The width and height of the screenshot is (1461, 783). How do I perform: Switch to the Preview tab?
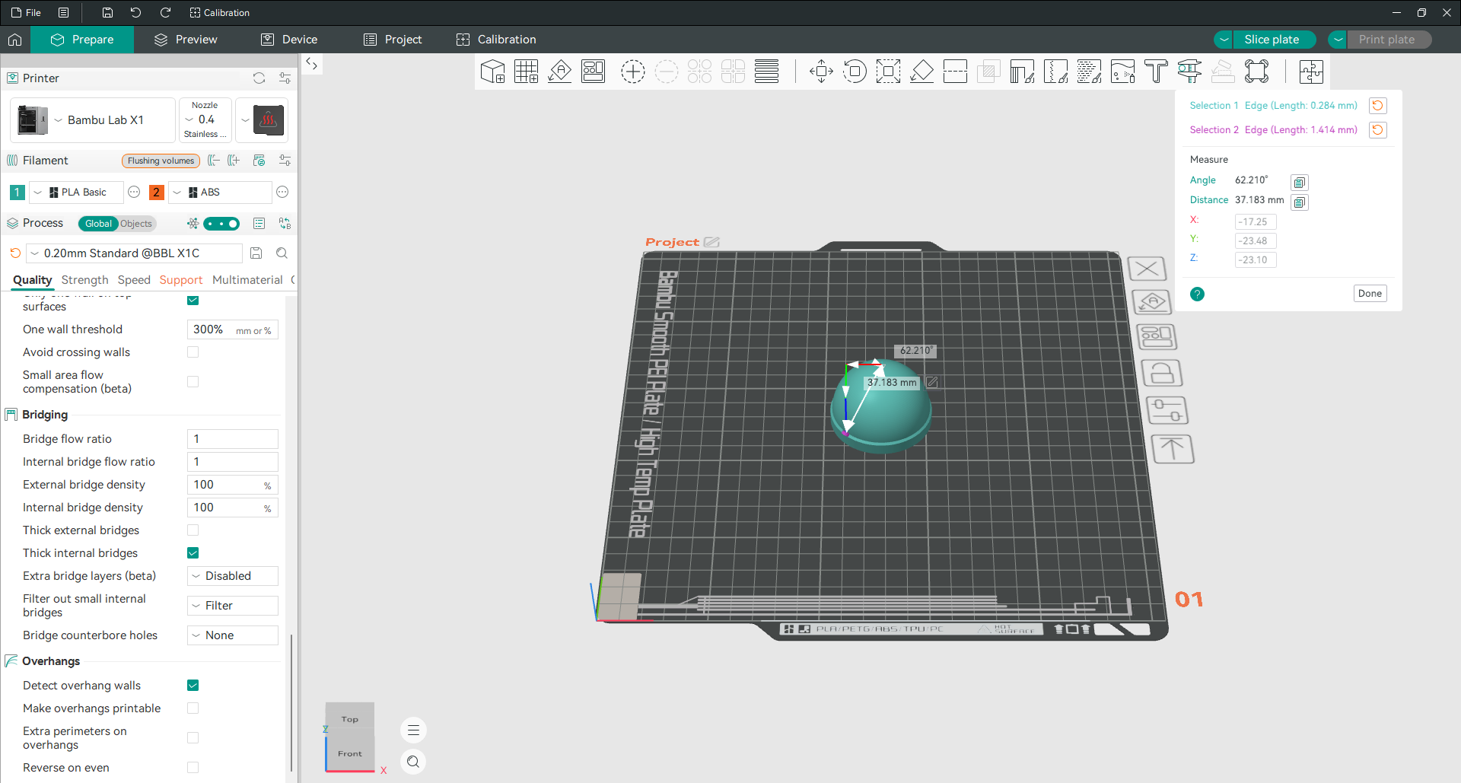coord(186,40)
